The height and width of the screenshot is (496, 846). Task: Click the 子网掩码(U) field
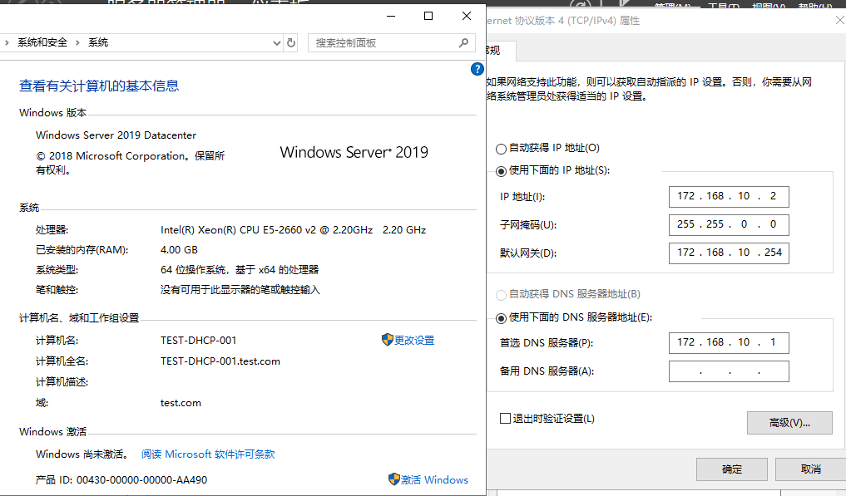(729, 225)
